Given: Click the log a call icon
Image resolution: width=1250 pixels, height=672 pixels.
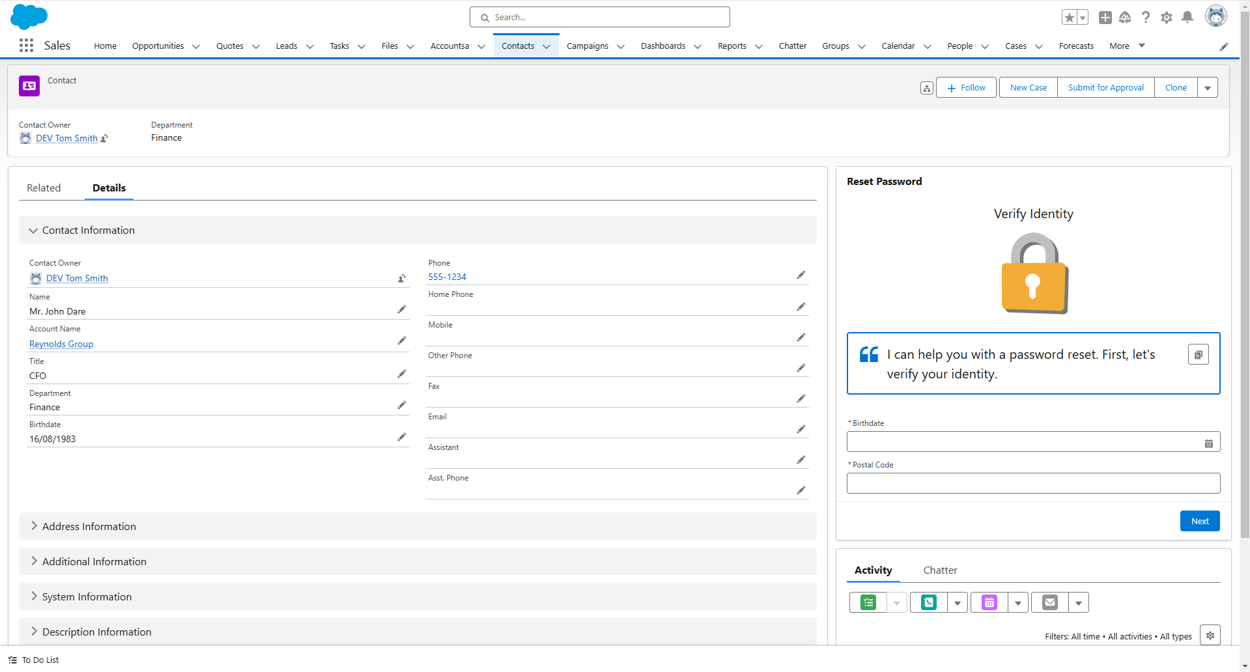Looking at the screenshot, I should click(x=929, y=603).
